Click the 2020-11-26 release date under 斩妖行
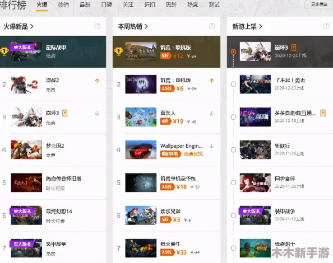The height and width of the screenshot is (263, 333). [289, 153]
